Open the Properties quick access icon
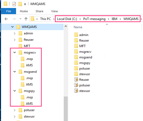The width and height of the screenshot is (143, 121). click(x=14, y=4)
